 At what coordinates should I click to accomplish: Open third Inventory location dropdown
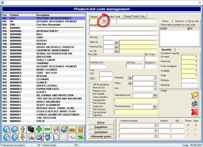(155, 136)
